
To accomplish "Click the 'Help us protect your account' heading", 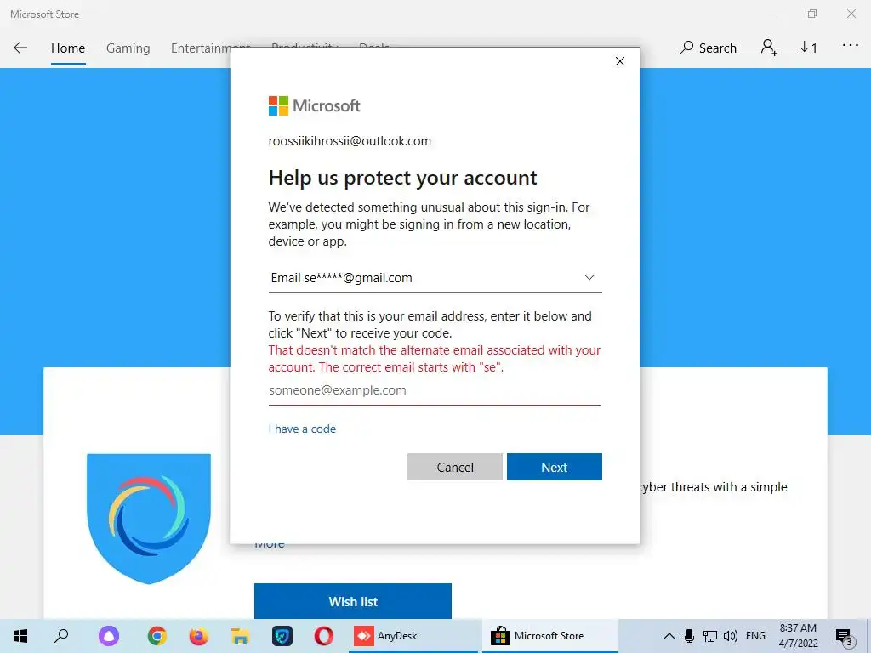I will [402, 178].
